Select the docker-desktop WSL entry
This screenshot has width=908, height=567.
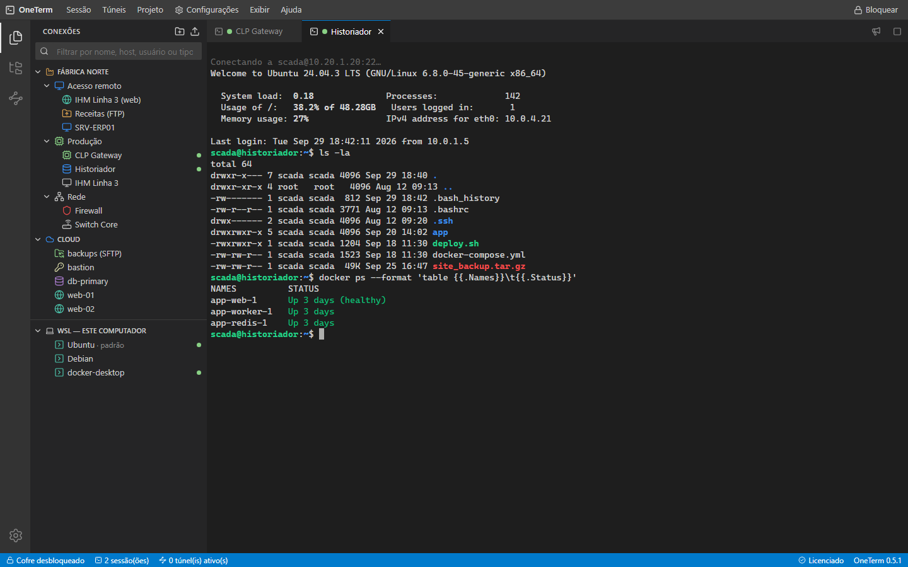coord(119,372)
